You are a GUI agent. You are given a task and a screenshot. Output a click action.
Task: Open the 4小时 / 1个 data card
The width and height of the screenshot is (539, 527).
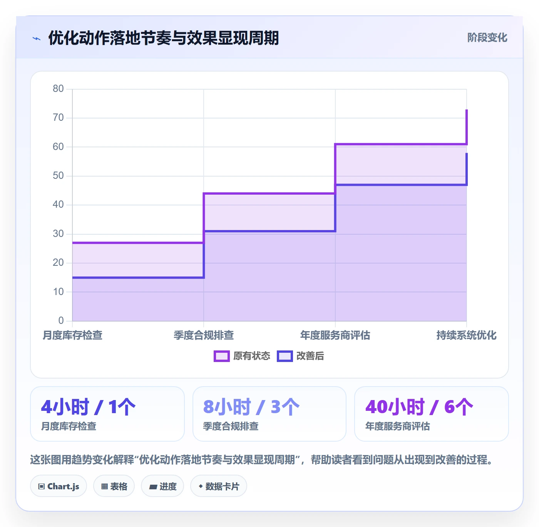tap(107, 414)
